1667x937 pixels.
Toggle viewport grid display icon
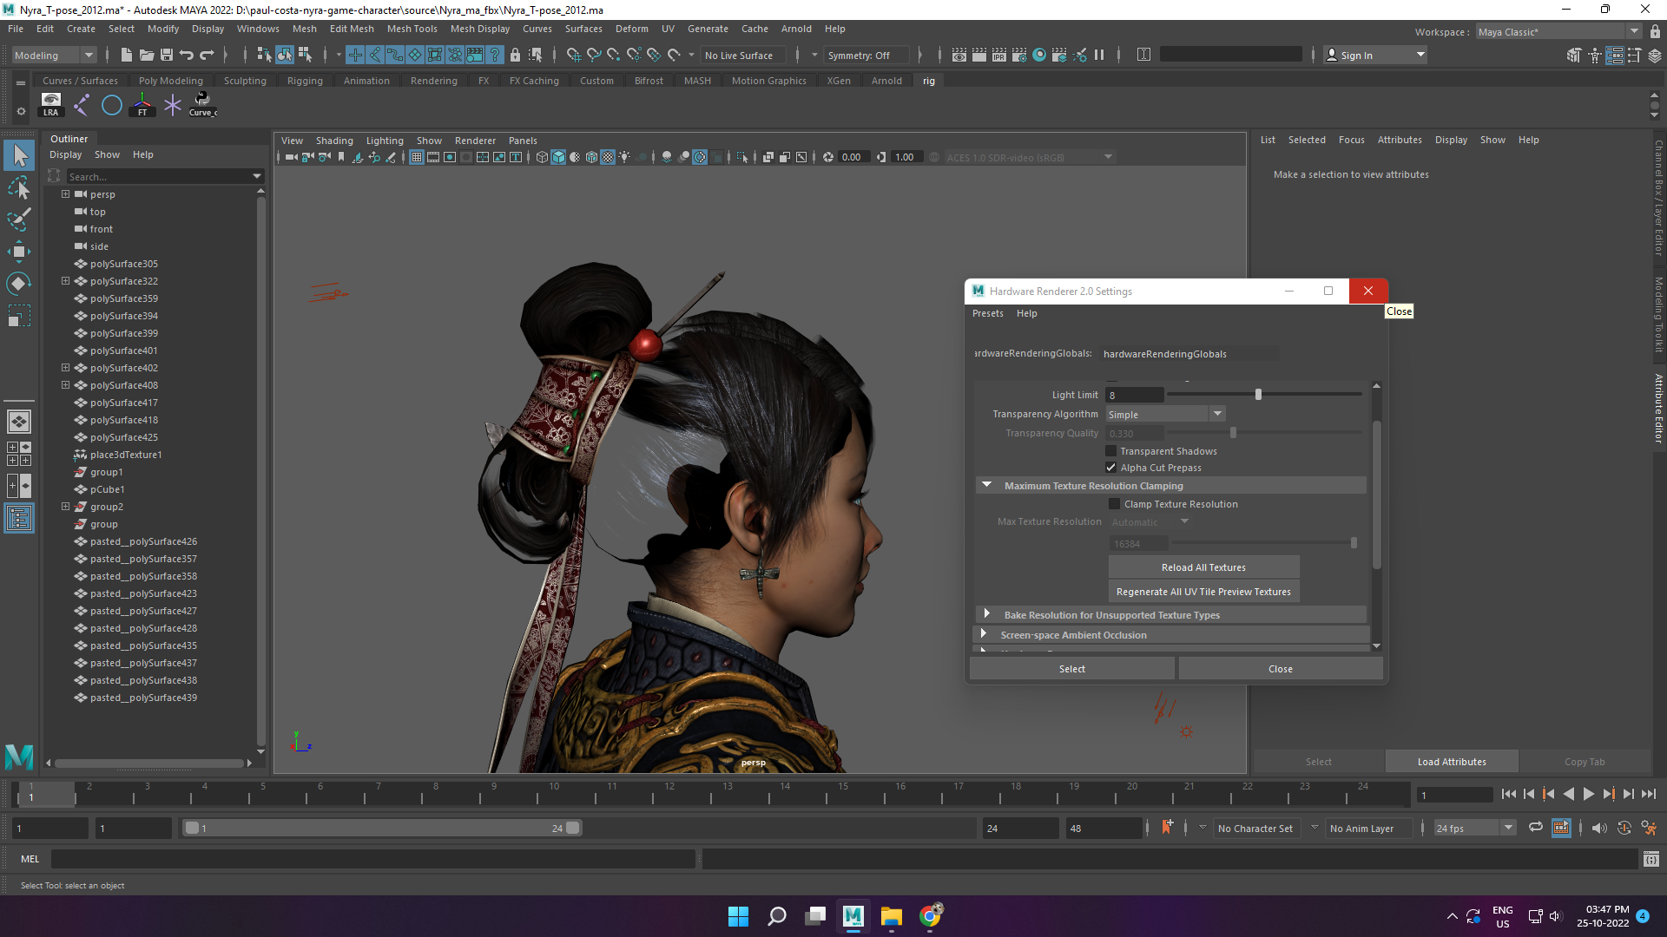pyautogui.click(x=418, y=157)
